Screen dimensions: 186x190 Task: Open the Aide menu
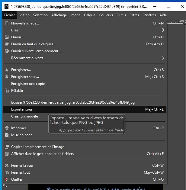coord(163,15)
